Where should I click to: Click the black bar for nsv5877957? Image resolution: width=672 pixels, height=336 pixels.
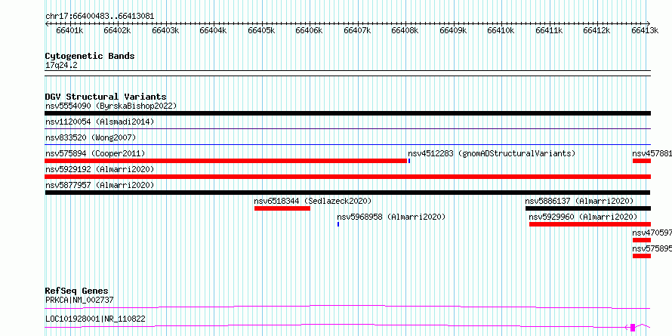tap(347, 193)
